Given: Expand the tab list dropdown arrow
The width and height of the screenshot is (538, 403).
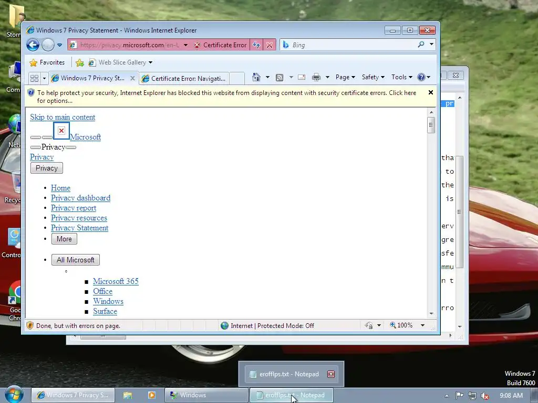Looking at the screenshot, I should point(44,79).
